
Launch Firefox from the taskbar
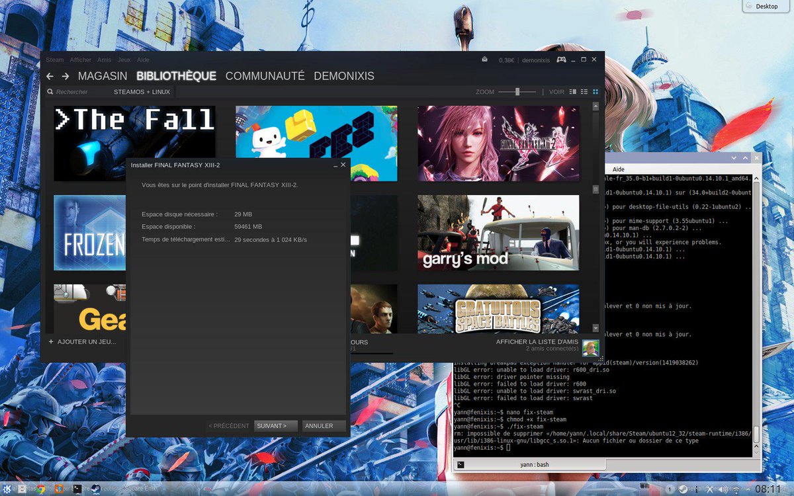point(59,489)
